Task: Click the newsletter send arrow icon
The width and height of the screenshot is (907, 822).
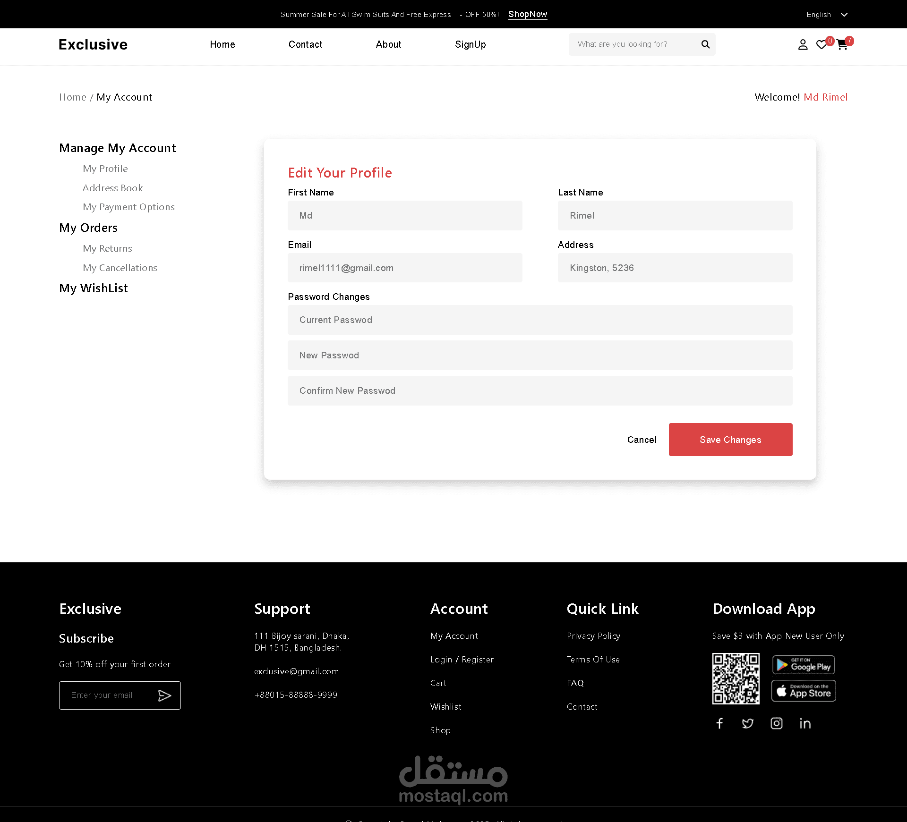Action: pyautogui.click(x=164, y=695)
